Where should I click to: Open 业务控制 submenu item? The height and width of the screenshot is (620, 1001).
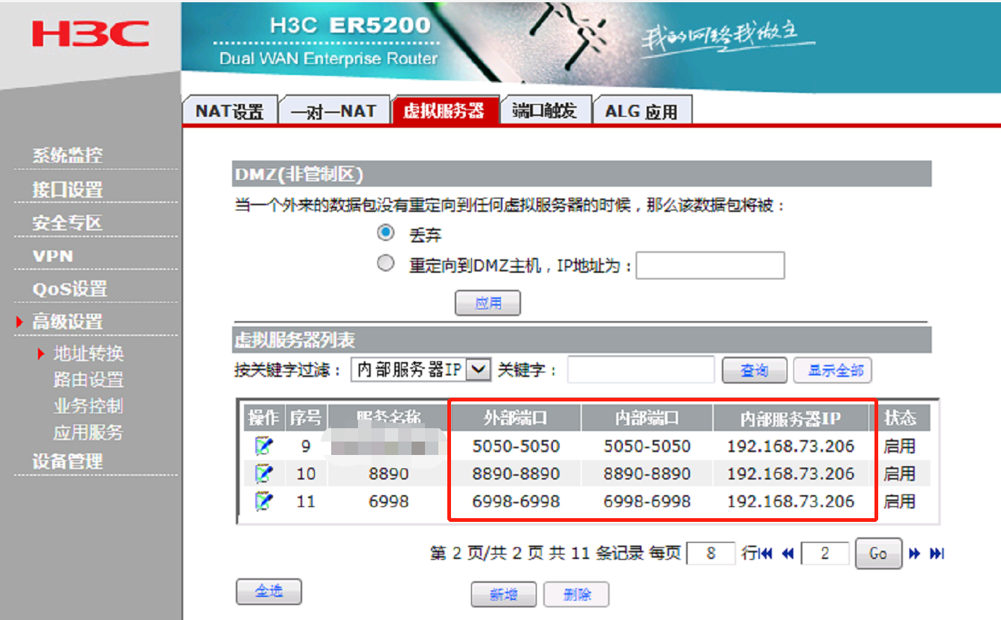coord(88,406)
